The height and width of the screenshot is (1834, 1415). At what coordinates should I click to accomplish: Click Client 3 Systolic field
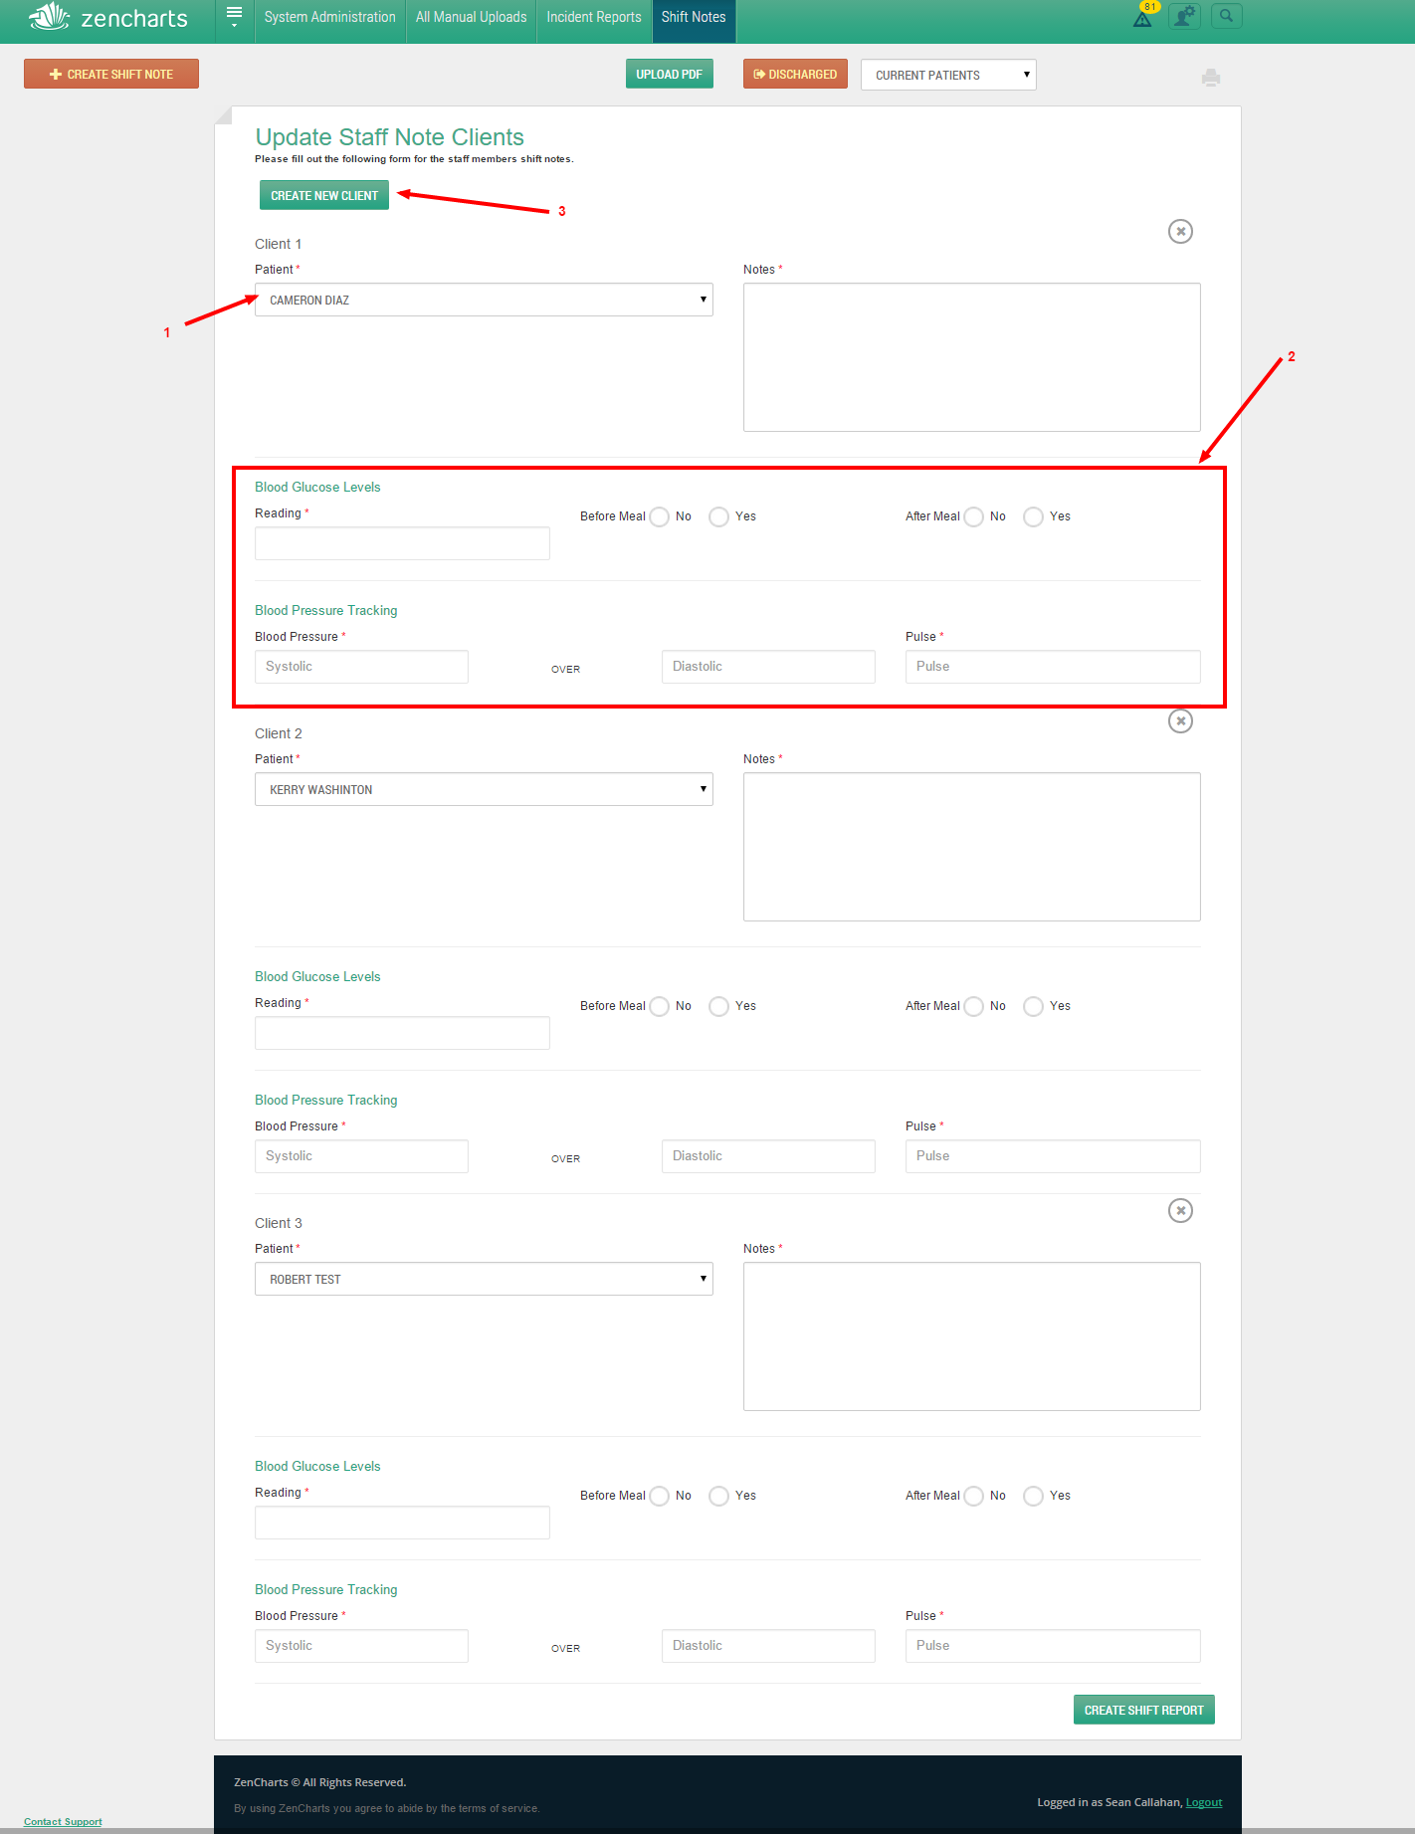[x=361, y=1646]
